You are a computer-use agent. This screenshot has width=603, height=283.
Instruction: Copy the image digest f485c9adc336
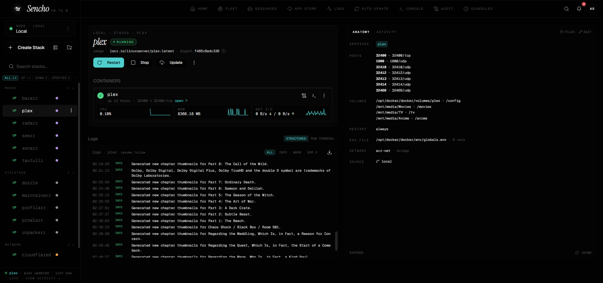[x=224, y=51]
